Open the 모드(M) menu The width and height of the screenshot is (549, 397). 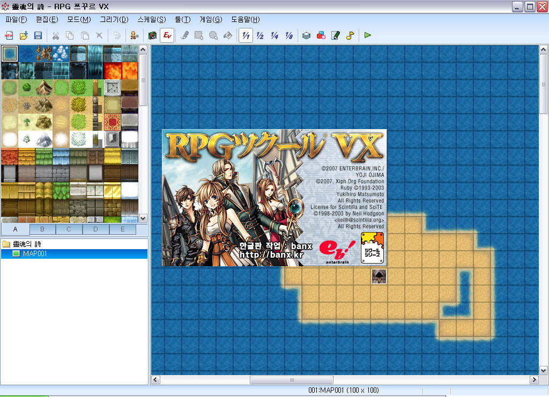point(79,20)
